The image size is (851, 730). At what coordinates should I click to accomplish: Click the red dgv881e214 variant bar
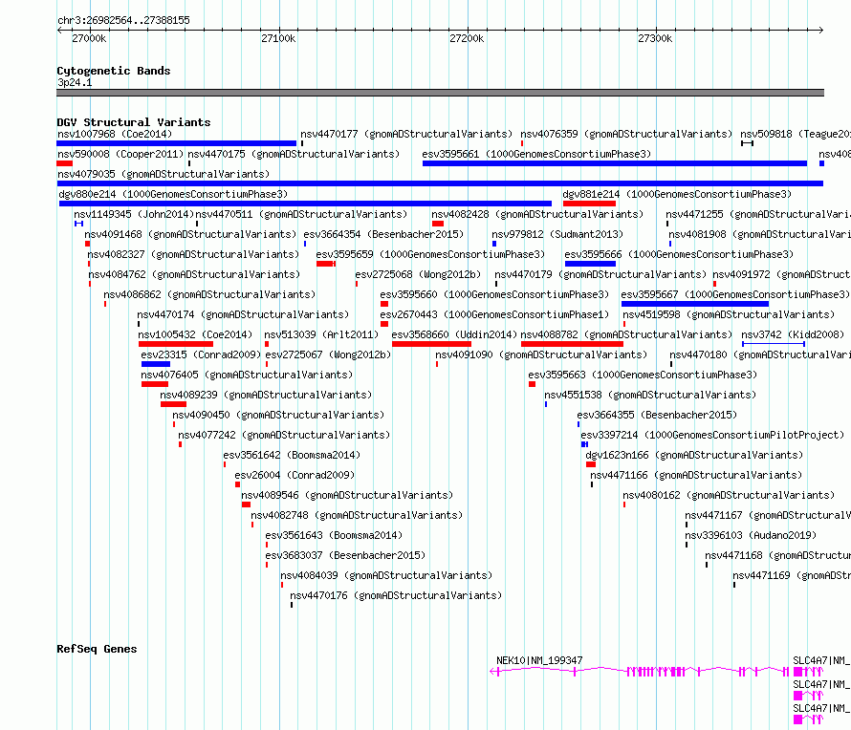589,204
